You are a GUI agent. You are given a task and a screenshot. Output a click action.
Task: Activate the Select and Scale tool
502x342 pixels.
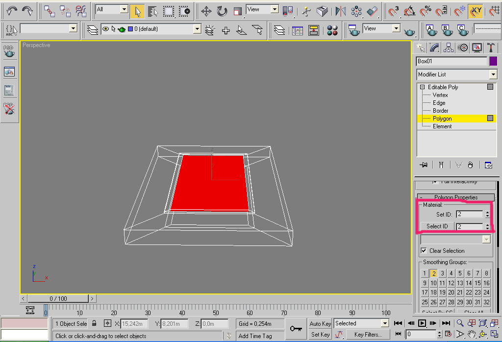click(x=237, y=12)
